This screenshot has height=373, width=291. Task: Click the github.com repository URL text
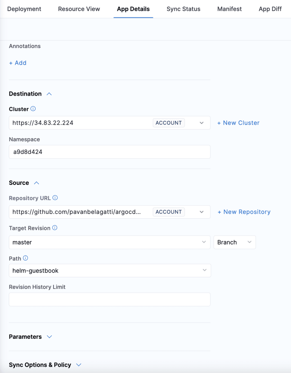point(76,212)
